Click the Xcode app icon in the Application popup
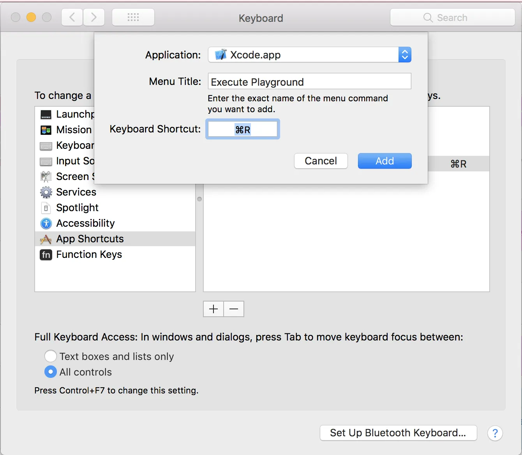The width and height of the screenshot is (522, 455). click(x=221, y=55)
